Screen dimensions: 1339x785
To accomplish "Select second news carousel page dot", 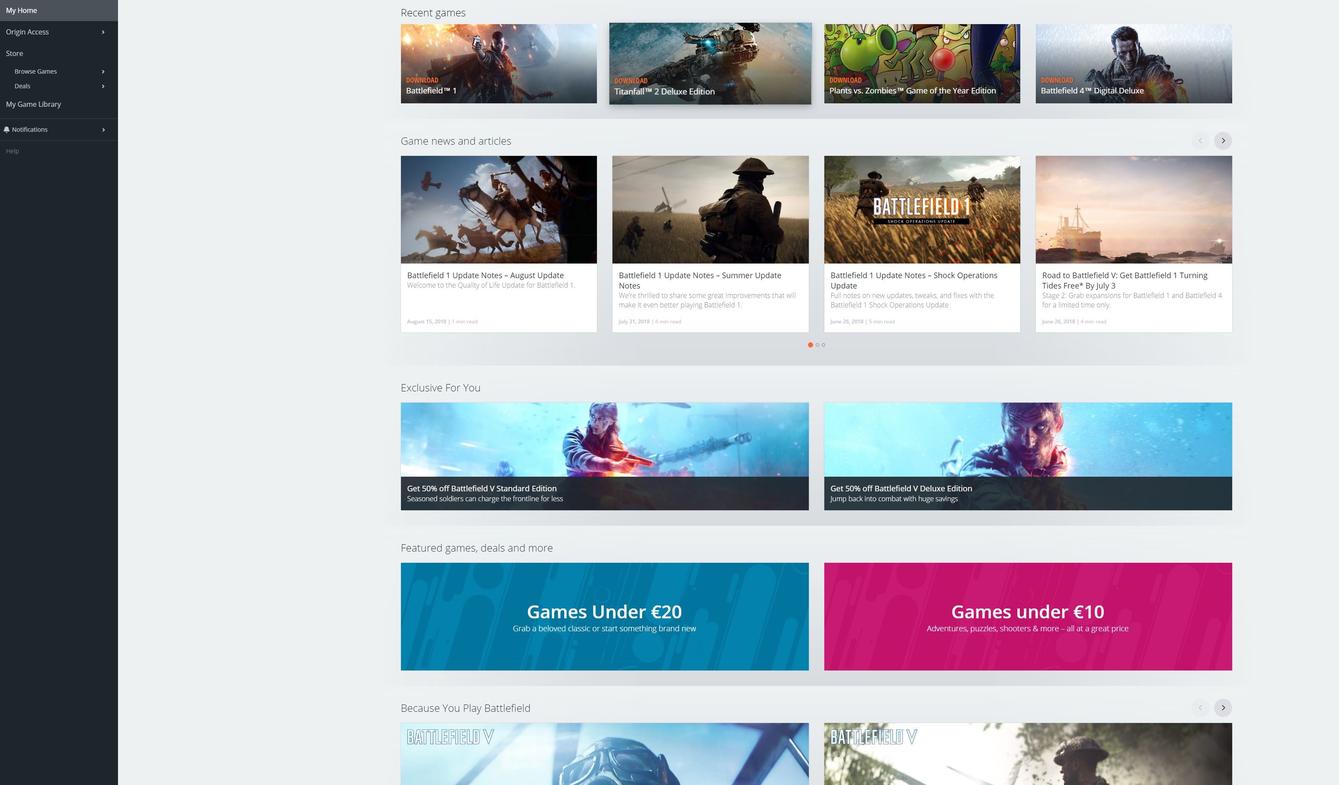I will coord(817,344).
